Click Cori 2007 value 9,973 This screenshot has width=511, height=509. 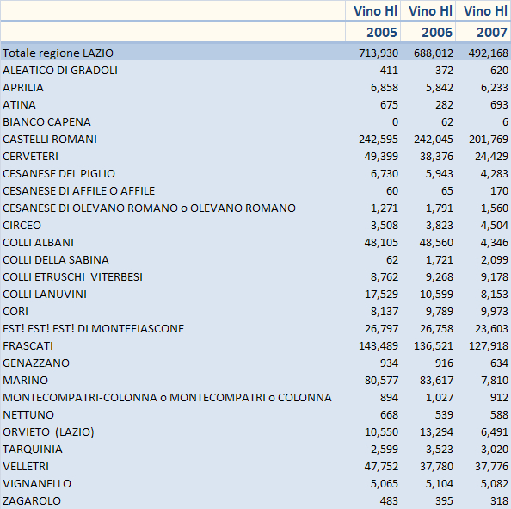coord(495,312)
